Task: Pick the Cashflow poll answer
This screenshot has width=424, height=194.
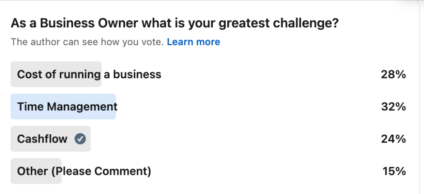Action: [42, 139]
